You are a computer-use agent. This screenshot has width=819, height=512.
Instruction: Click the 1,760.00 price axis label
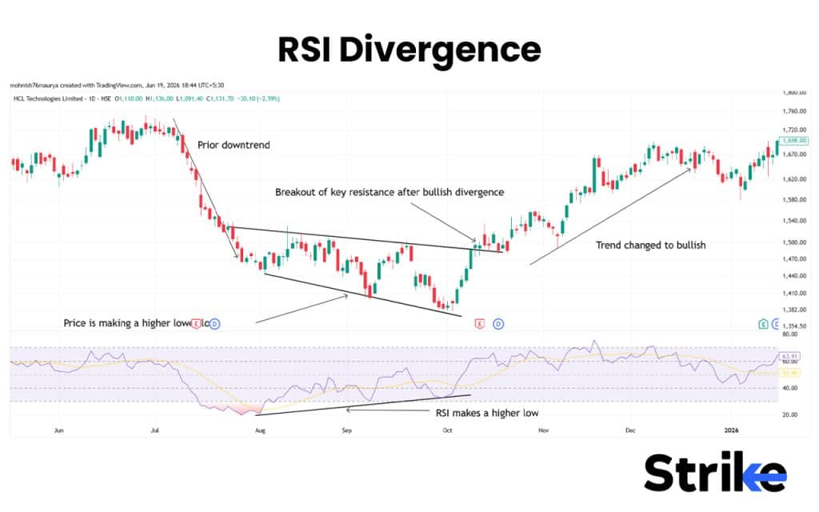tap(794, 111)
